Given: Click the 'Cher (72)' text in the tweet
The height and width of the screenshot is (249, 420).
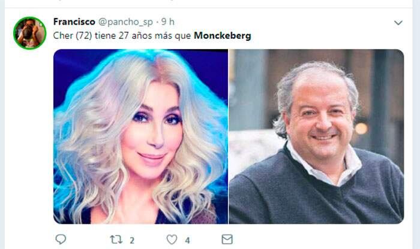Looking at the screenshot, I should point(73,35).
